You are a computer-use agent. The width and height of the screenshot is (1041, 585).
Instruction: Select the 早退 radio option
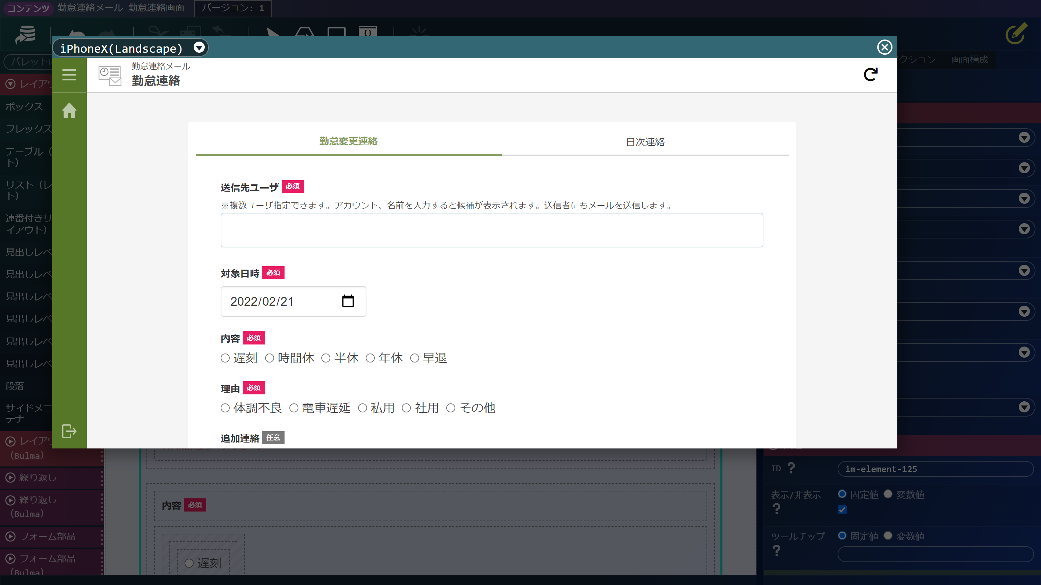pos(415,358)
